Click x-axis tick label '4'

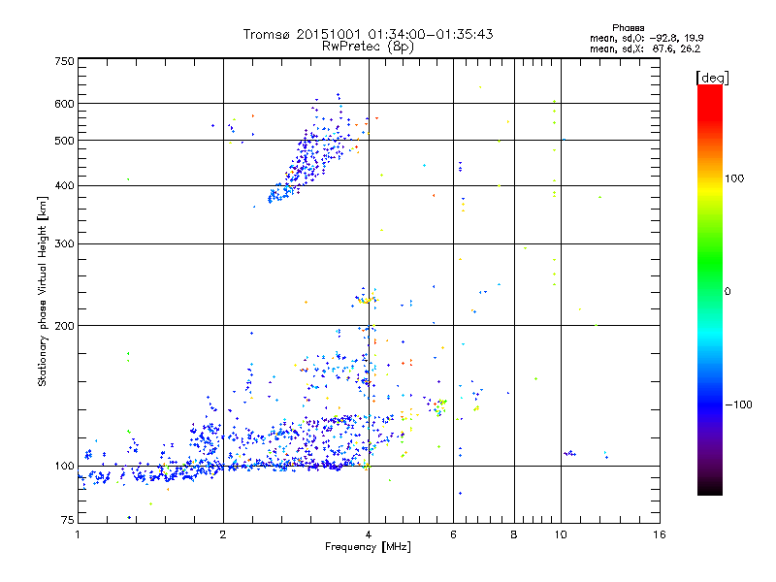[x=369, y=534]
